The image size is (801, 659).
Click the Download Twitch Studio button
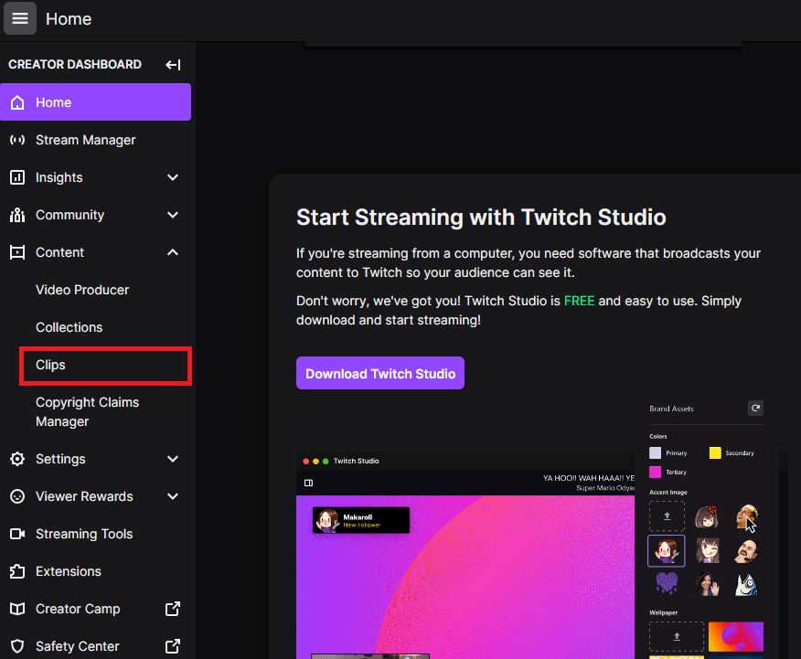pyautogui.click(x=380, y=373)
